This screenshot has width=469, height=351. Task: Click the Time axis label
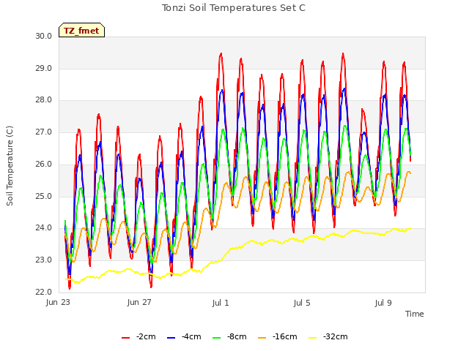click(x=415, y=314)
